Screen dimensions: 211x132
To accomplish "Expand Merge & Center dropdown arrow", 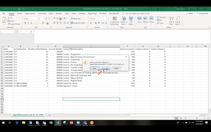I will click(x=86, y=23).
